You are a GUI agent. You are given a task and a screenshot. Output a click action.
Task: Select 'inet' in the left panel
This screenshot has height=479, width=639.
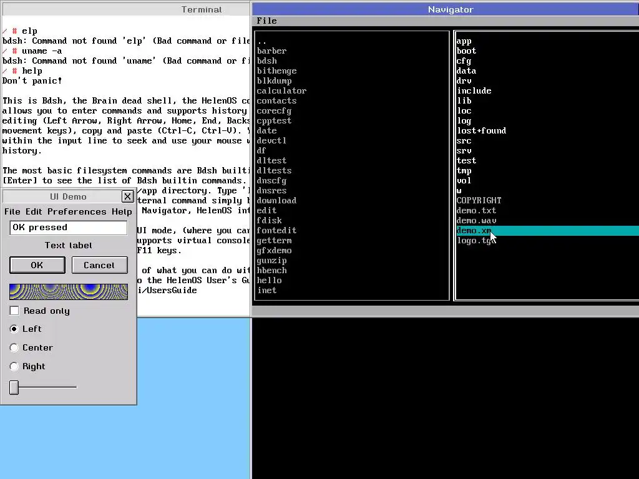pos(352,291)
